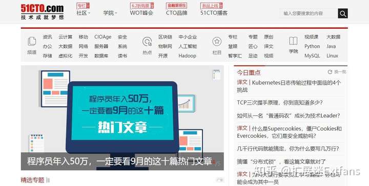Click the 换一批 refresh icon
This screenshot has width=369, height=186.
pos(330,72)
